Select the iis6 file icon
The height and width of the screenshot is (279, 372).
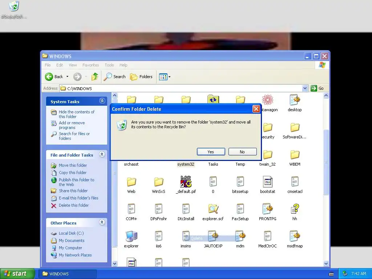158,236
